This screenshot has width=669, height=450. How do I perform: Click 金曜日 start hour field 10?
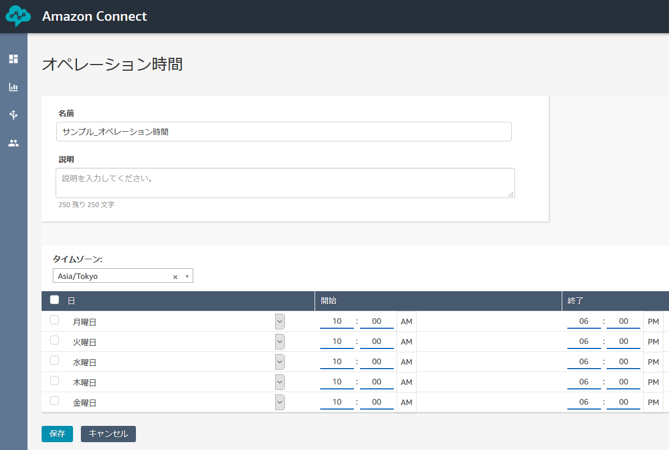[x=337, y=402]
